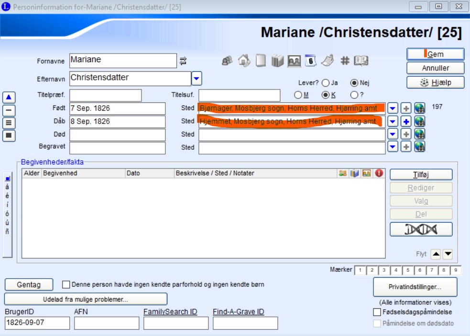Viewport: 470px width, 336px height.
Task: Click the Begivenhed column header
Action: tap(83, 173)
